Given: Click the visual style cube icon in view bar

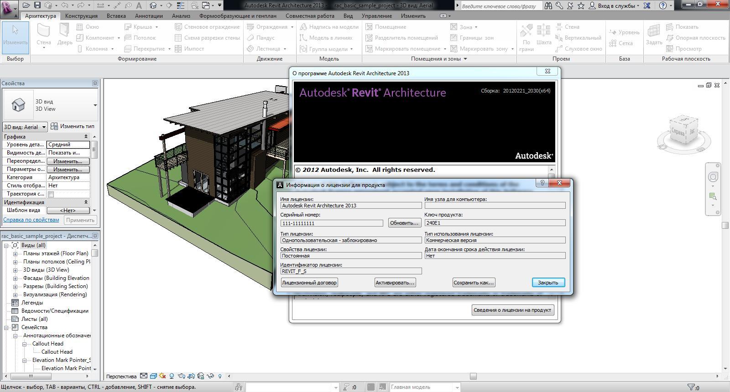Looking at the screenshot, I should (x=153, y=376).
